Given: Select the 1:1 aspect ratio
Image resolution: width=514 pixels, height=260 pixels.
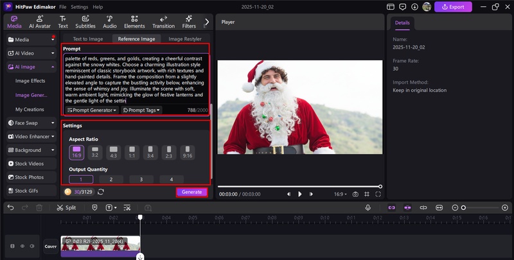Looking at the screenshot, I should [132, 153].
